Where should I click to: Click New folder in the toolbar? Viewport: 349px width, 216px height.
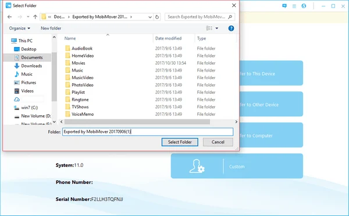tap(51, 29)
